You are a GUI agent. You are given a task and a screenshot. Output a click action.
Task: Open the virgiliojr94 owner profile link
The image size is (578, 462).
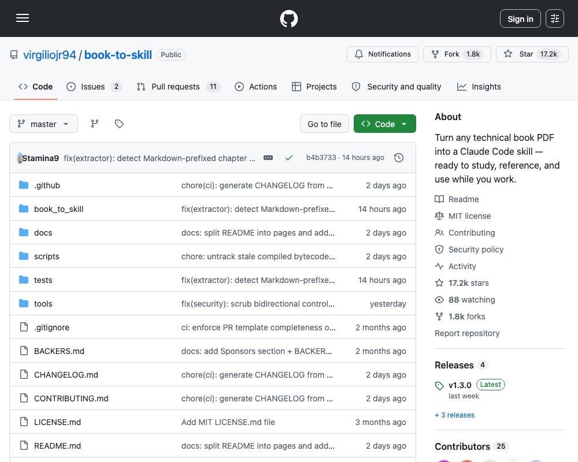click(49, 55)
